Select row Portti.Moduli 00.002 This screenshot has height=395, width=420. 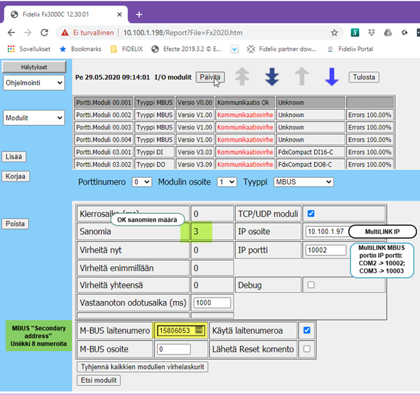(x=234, y=115)
